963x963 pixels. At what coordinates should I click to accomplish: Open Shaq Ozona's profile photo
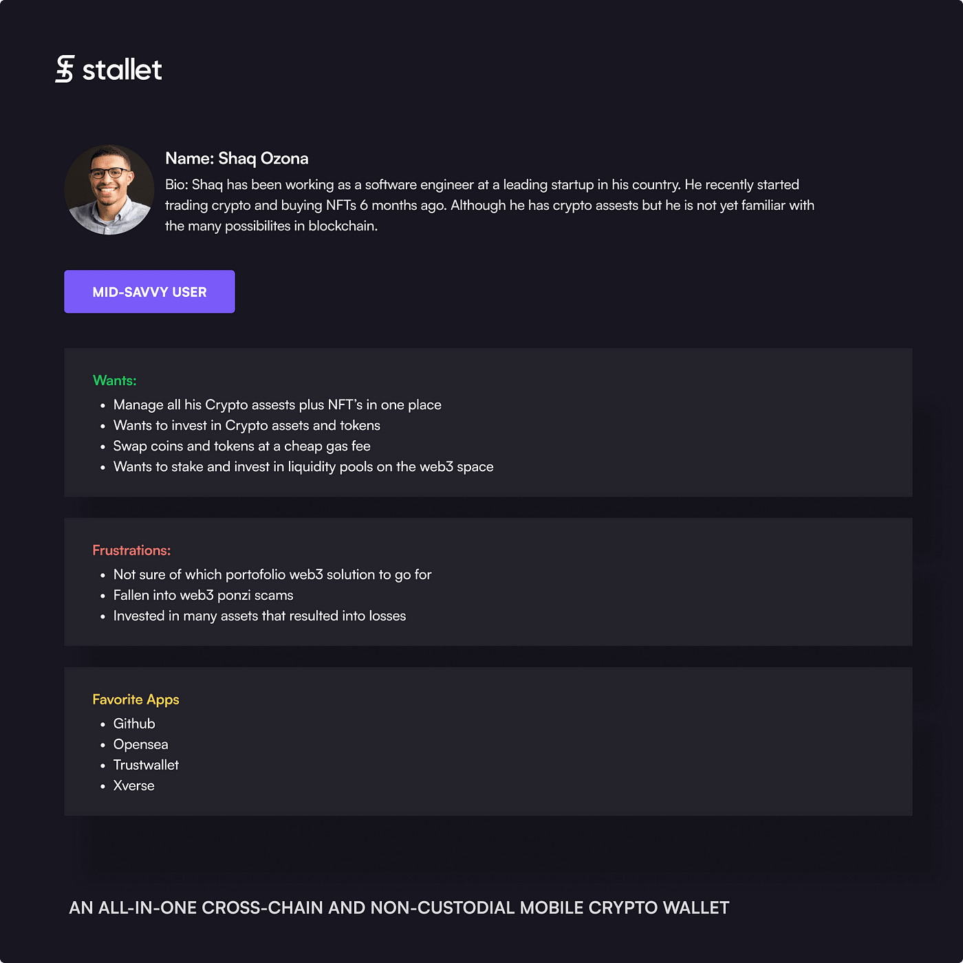pos(109,190)
